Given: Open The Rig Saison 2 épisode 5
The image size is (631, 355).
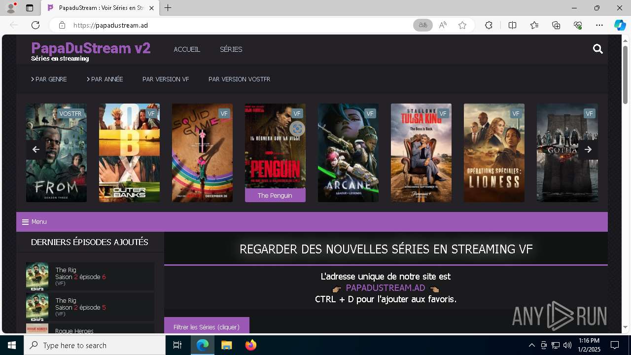Looking at the screenshot, I should pyautogui.click(x=90, y=307).
